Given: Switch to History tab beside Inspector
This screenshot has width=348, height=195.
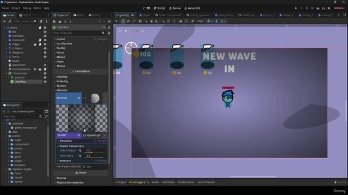Looking at the screenshot, I should pos(95,15).
